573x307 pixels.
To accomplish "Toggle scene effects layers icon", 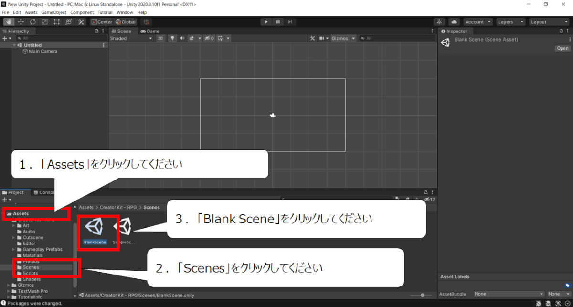I will point(191,38).
